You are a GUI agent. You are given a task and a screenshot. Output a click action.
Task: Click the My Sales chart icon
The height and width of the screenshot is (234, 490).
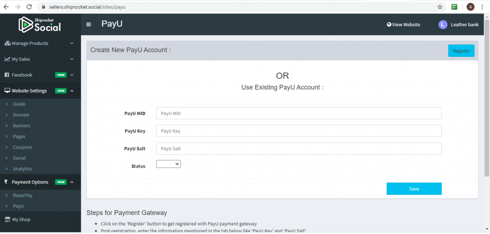pyautogui.click(x=8, y=59)
